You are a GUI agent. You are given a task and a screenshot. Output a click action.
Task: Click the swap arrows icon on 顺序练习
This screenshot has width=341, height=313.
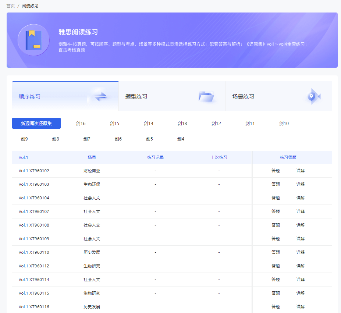[100, 96]
